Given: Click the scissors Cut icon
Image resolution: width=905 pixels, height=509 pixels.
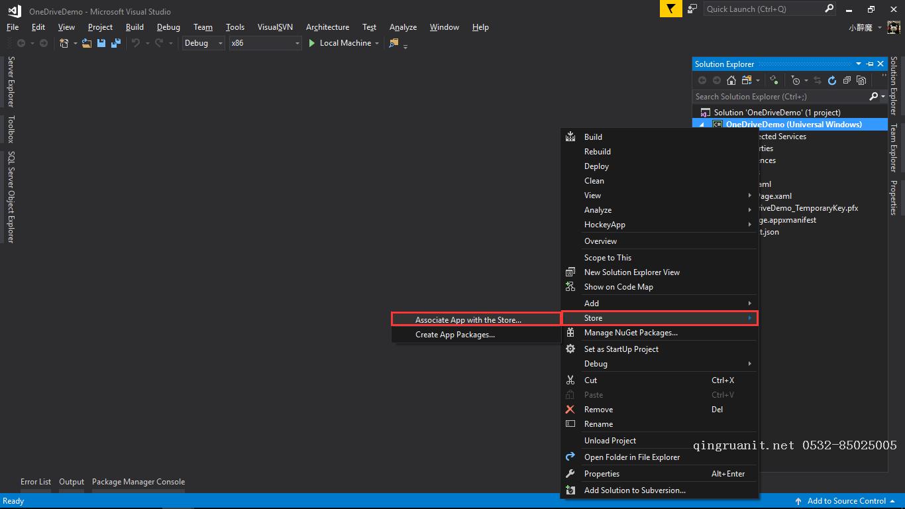Looking at the screenshot, I should tap(570, 380).
